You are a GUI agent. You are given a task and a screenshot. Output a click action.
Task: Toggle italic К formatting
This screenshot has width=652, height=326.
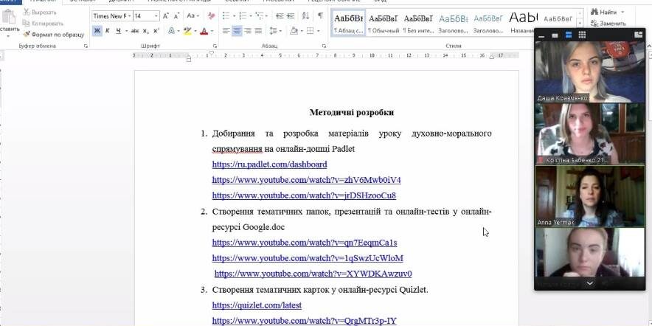[x=107, y=31]
